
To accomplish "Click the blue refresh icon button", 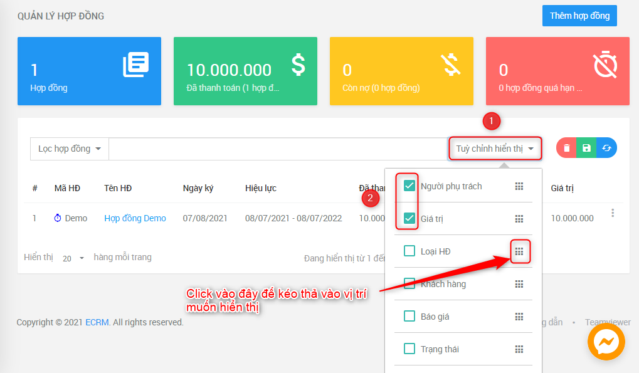I will click(606, 148).
